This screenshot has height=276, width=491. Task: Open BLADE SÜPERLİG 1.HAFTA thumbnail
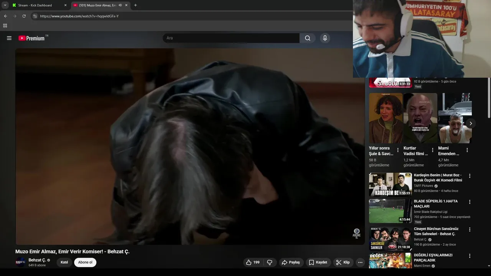point(390,211)
